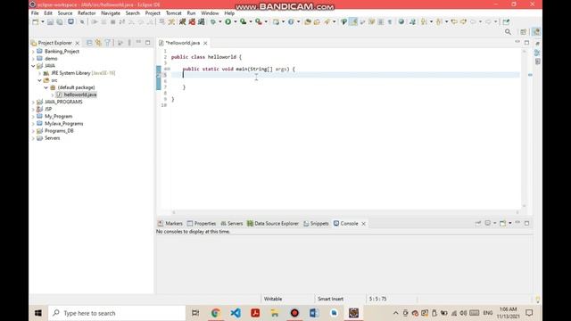Click the Pin Editor toolbar icon

point(506,21)
